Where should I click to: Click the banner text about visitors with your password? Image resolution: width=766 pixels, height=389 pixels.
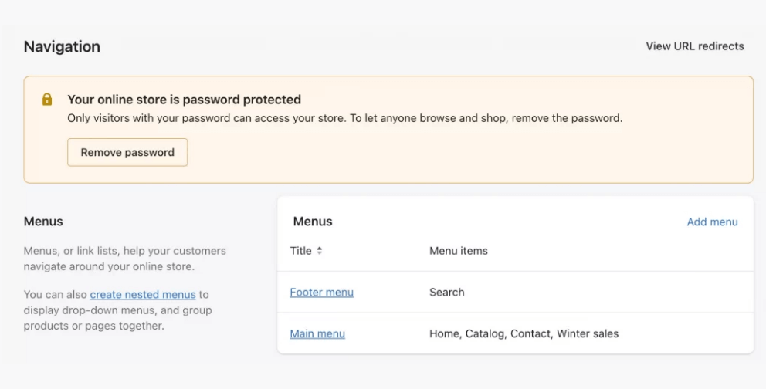pos(345,118)
